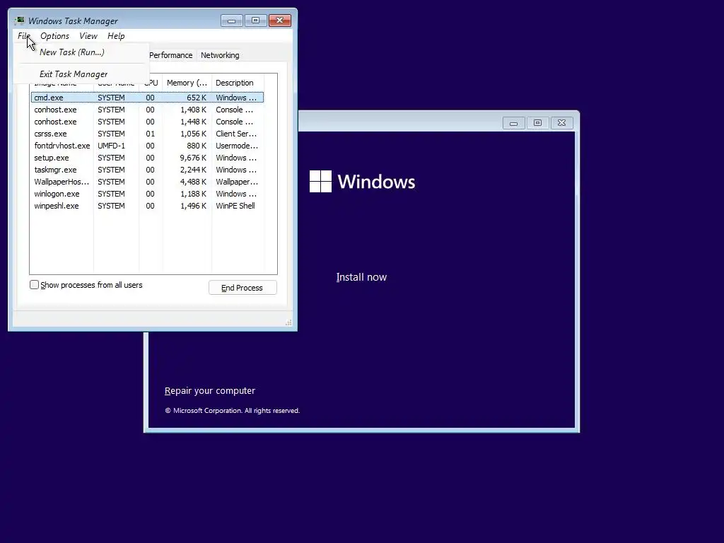
Task: Click the Client Ser... description cell
Action: click(236, 134)
